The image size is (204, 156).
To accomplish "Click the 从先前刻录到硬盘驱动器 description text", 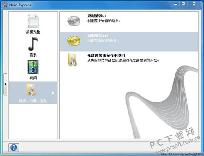I will click(x=123, y=60).
